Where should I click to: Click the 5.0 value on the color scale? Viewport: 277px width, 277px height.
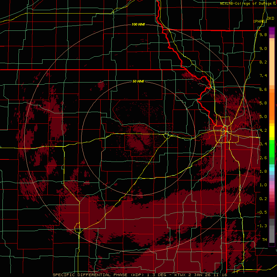tap(263, 117)
